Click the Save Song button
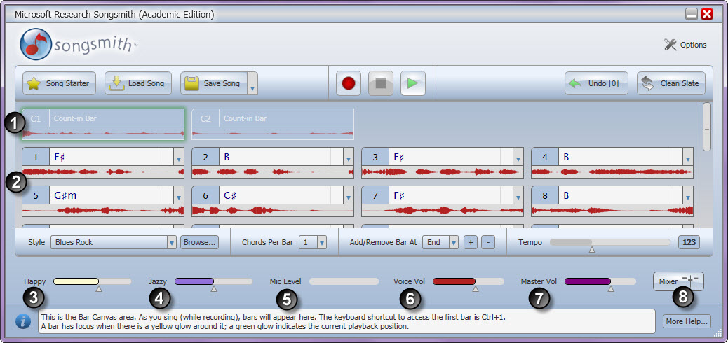 pos(214,83)
